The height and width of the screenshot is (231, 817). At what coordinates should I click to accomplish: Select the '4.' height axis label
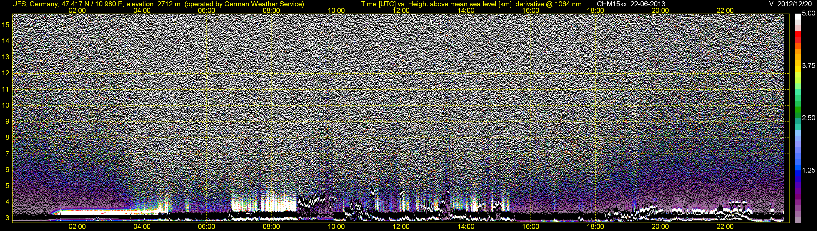(x=8, y=202)
